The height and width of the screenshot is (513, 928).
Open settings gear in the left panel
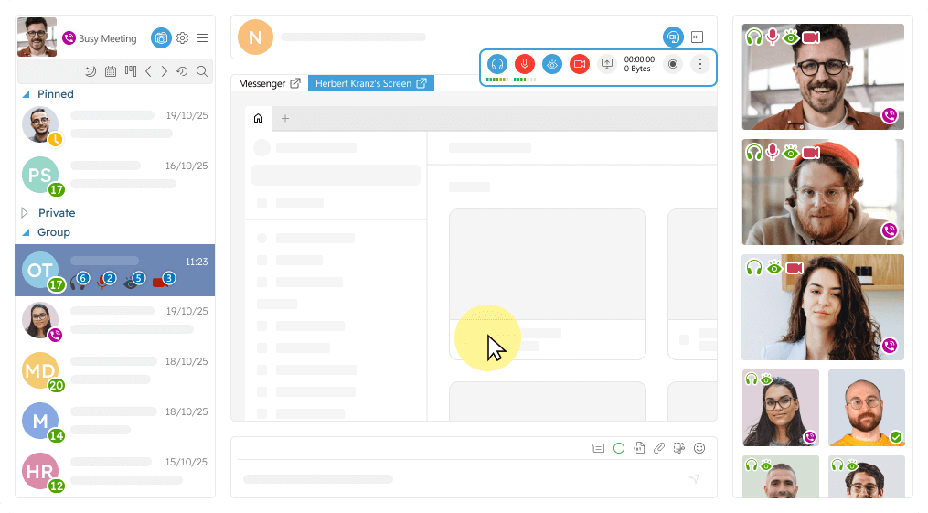(x=182, y=37)
